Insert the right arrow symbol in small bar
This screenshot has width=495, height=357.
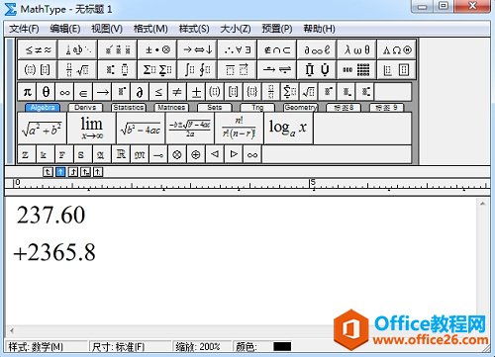102,92
